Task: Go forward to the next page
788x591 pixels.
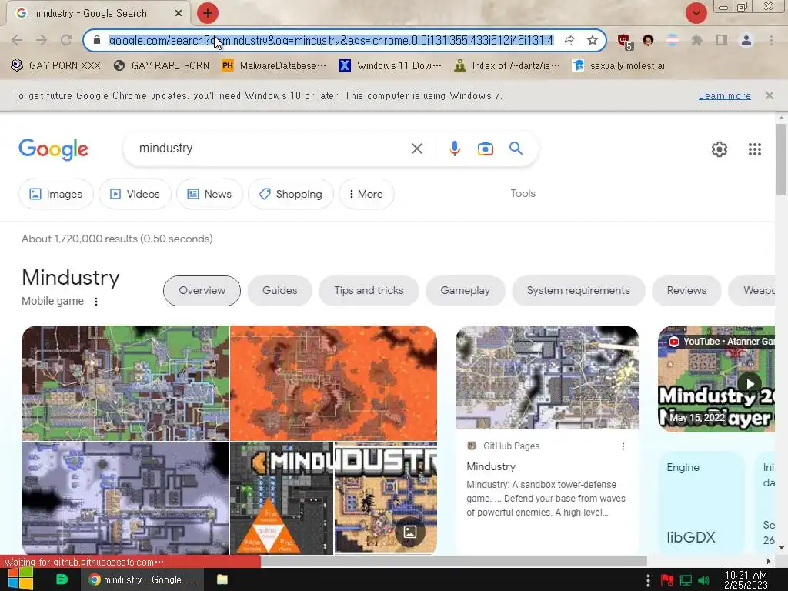Action: [42, 40]
